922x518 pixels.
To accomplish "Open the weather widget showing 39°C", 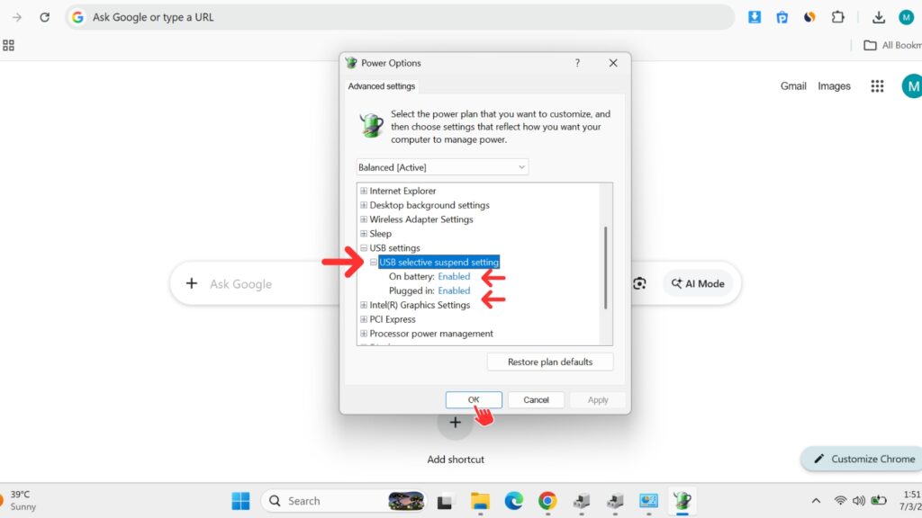I will pos(19,500).
